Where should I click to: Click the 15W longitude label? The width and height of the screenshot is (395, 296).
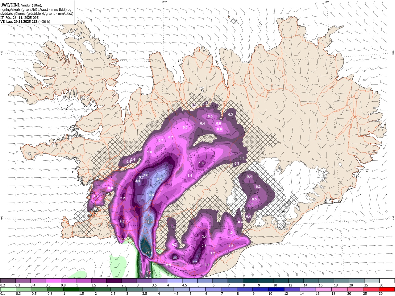pos(327,2)
